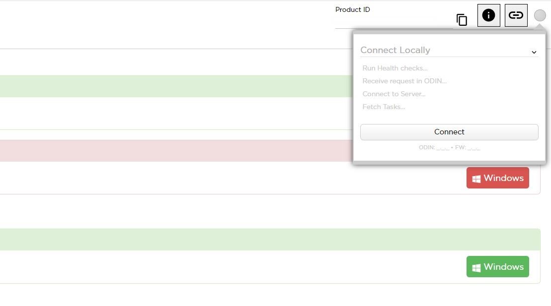This screenshot has height=306, width=551.
Task: Select the Run Health checks step
Action: 395,68
